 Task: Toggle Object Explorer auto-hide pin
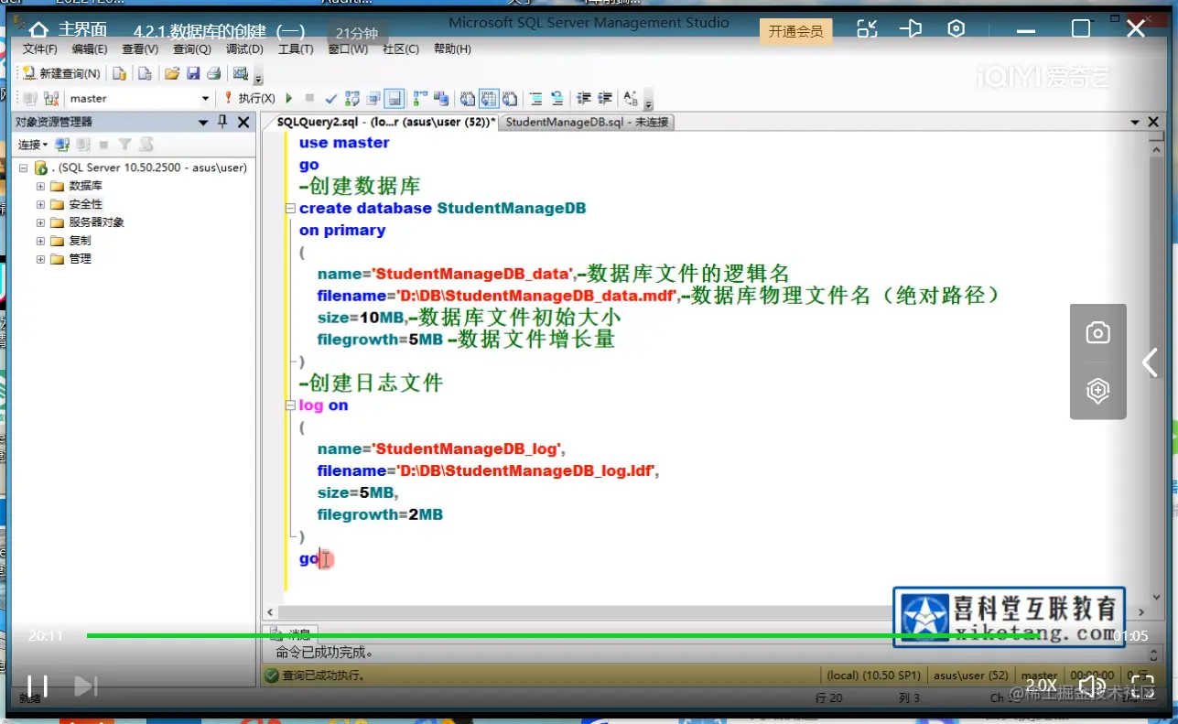pos(222,123)
